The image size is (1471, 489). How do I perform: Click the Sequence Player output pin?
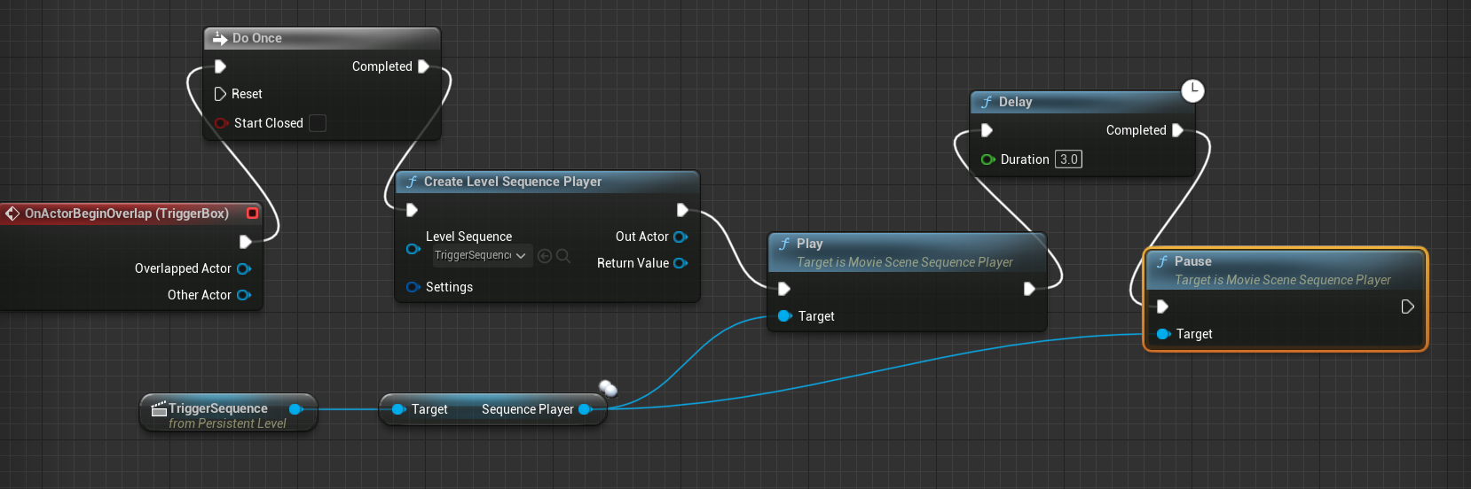pos(585,409)
